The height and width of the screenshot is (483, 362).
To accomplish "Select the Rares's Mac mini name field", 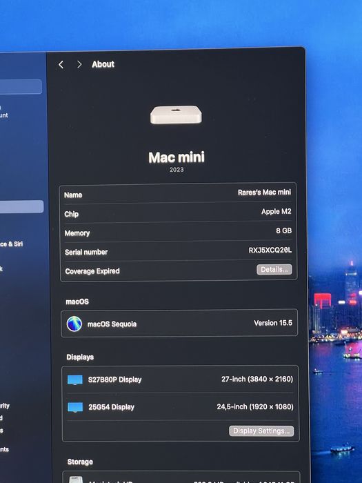I will coord(264,193).
